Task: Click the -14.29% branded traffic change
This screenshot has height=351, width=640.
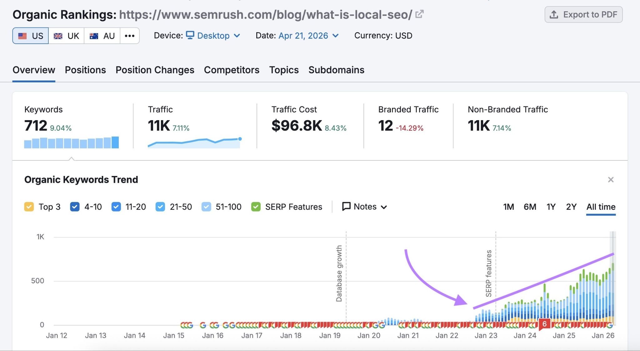Action: pyautogui.click(x=409, y=128)
